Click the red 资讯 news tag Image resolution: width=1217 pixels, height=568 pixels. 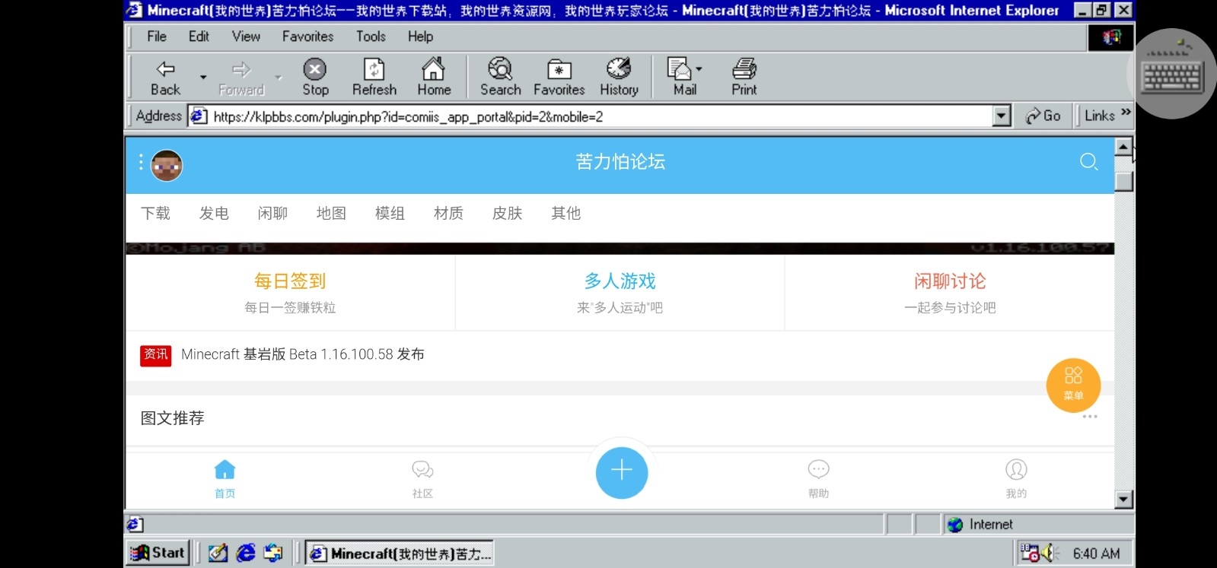click(156, 355)
